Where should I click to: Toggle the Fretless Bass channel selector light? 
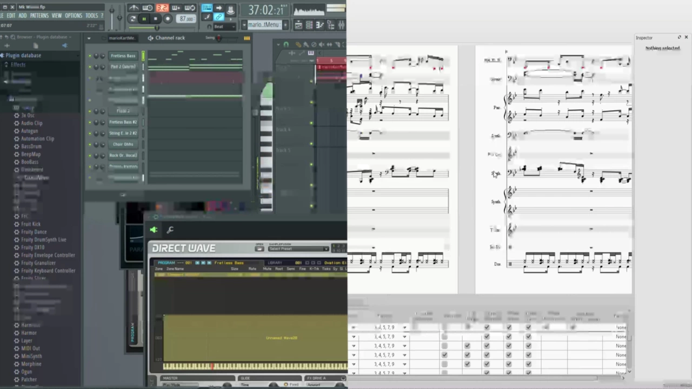click(143, 56)
